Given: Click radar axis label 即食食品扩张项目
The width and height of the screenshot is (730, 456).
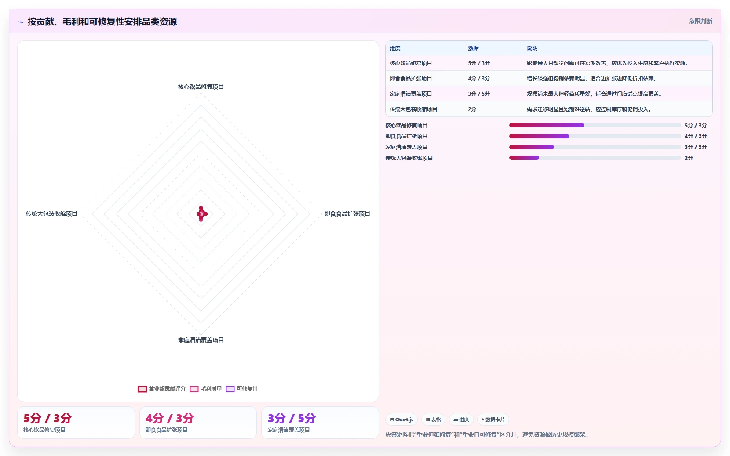Looking at the screenshot, I should [x=347, y=214].
